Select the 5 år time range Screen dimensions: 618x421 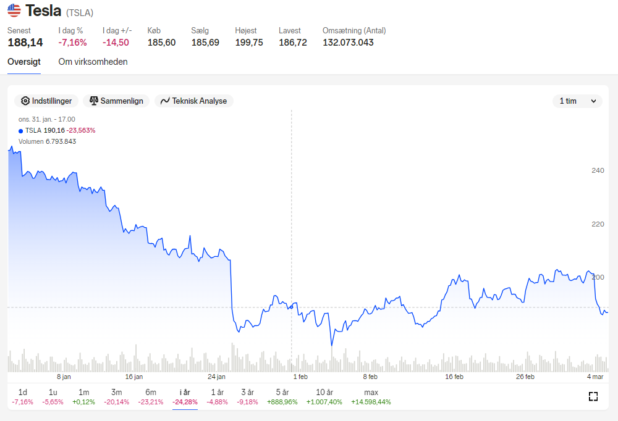tap(282, 396)
